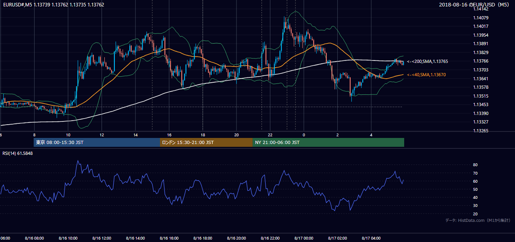Image resolution: width=515 pixels, height=242 pixels.
Task: Click price axis value 1.13954
Action: coord(481,35)
